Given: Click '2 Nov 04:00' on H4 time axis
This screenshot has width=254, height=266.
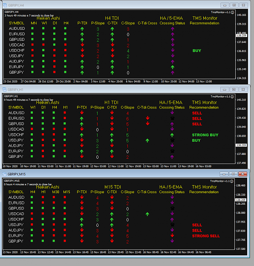Looking at the screenshot, I should point(81,82).
